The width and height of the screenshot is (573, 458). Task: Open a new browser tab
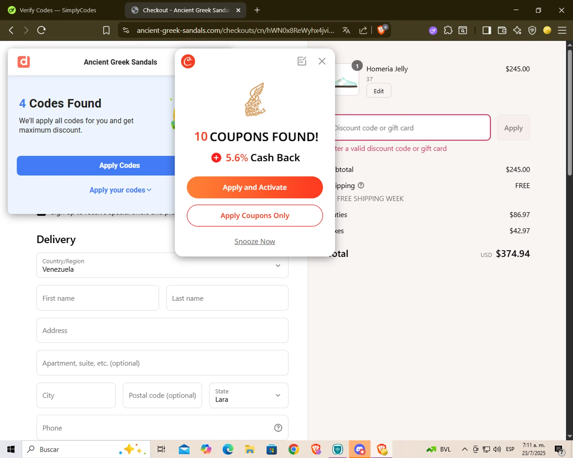coord(257,10)
